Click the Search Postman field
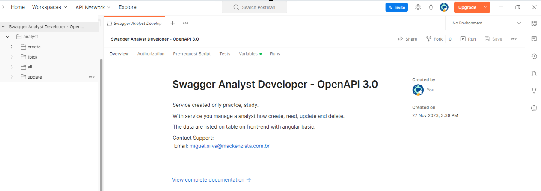 point(254,7)
